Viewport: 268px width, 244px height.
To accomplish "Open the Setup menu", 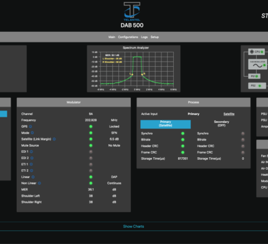I will [x=155, y=37].
